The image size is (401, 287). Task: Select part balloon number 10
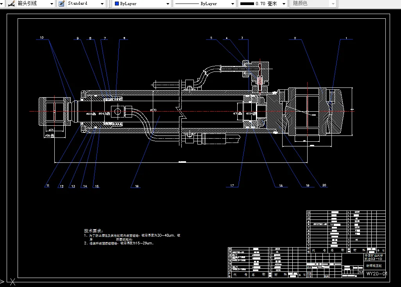coord(42,38)
